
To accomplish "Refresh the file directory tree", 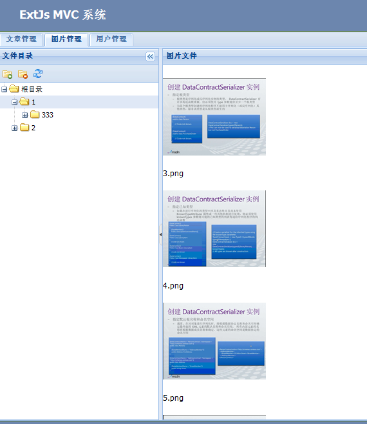I will click(38, 74).
